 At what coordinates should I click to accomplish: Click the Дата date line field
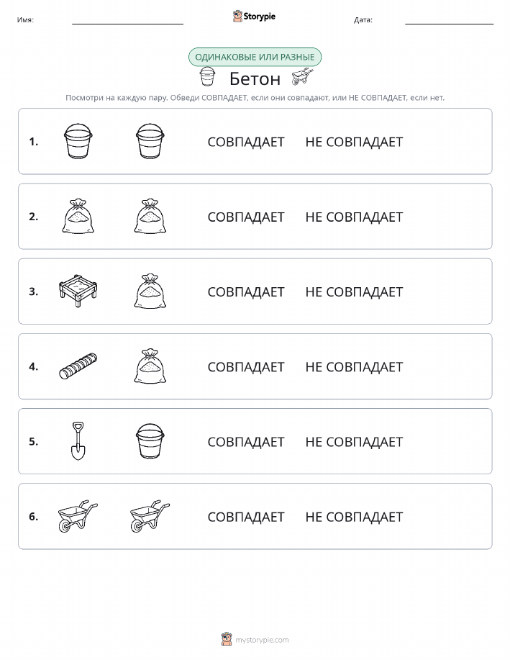coord(449,19)
